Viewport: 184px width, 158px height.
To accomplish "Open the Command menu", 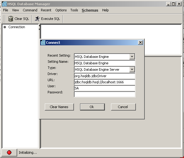I will (x=30, y=10).
